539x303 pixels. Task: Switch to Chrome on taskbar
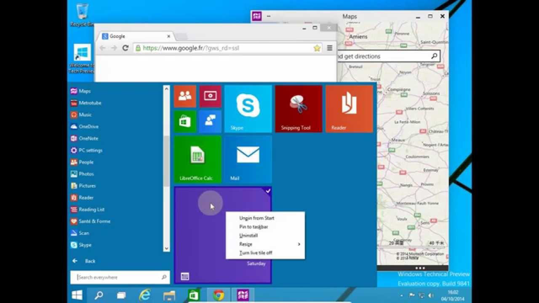[x=218, y=295]
